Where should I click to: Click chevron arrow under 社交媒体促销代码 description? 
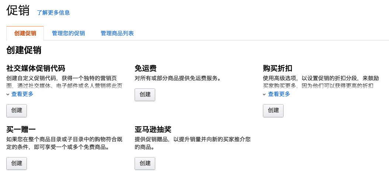8,94
